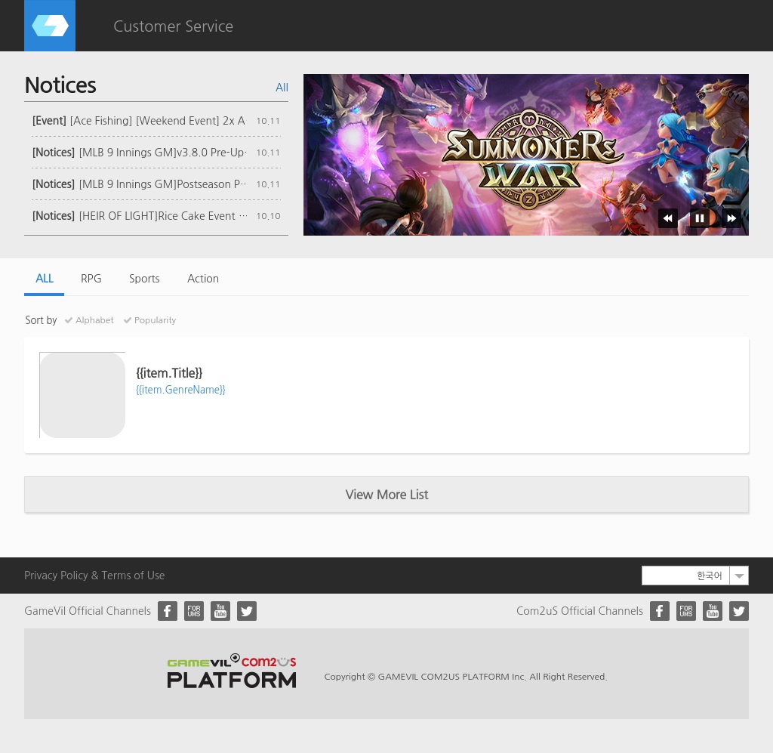Click the Summoners War banner image

[525, 154]
